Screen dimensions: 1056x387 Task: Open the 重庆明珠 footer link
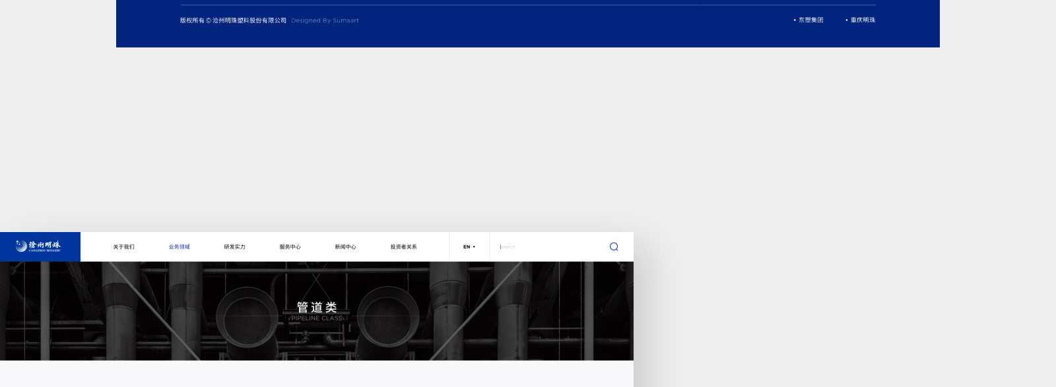click(863, 20)
